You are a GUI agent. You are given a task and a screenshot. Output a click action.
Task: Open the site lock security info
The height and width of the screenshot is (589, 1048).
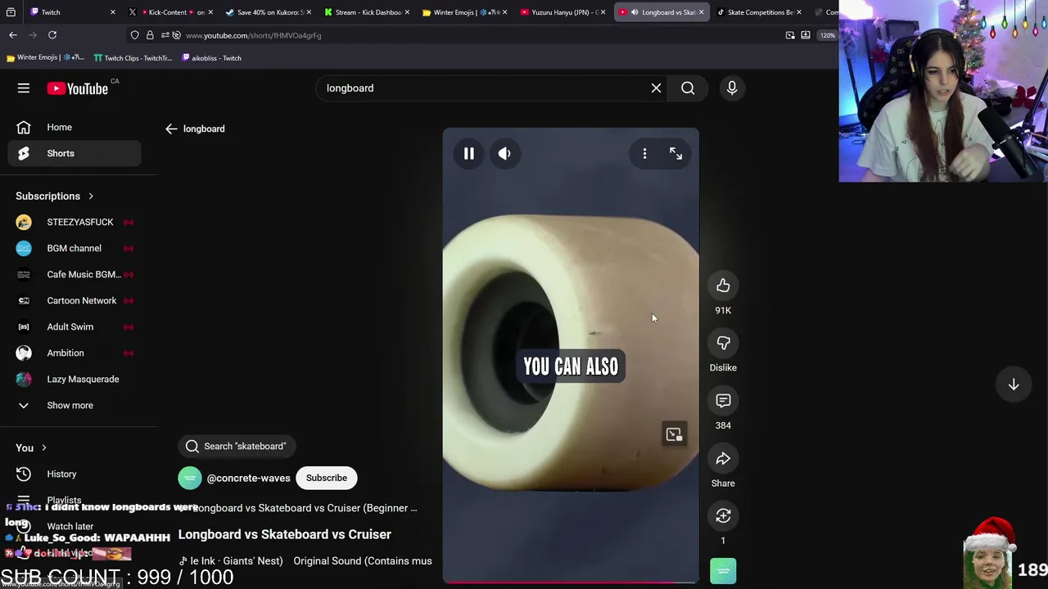pos(150,35)
